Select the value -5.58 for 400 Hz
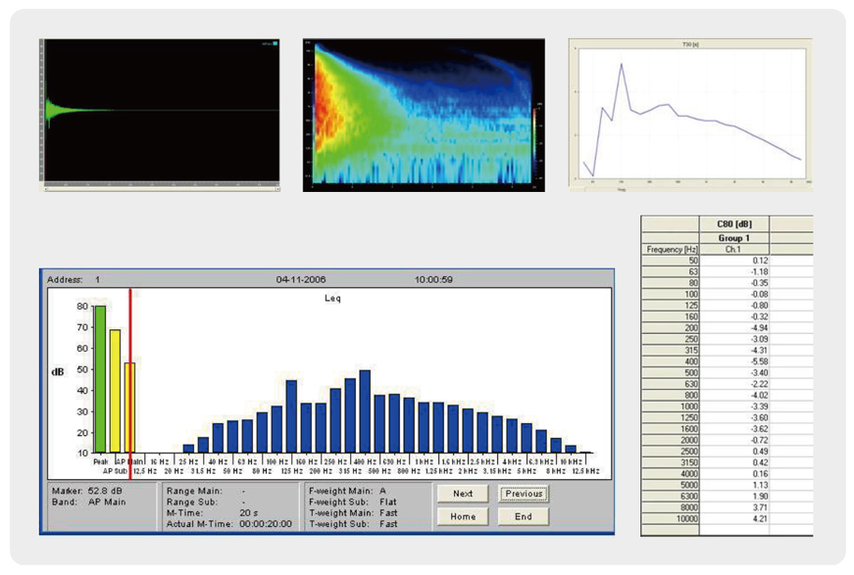Viewport: 854px width, 575px height. (x=734, y=361)
